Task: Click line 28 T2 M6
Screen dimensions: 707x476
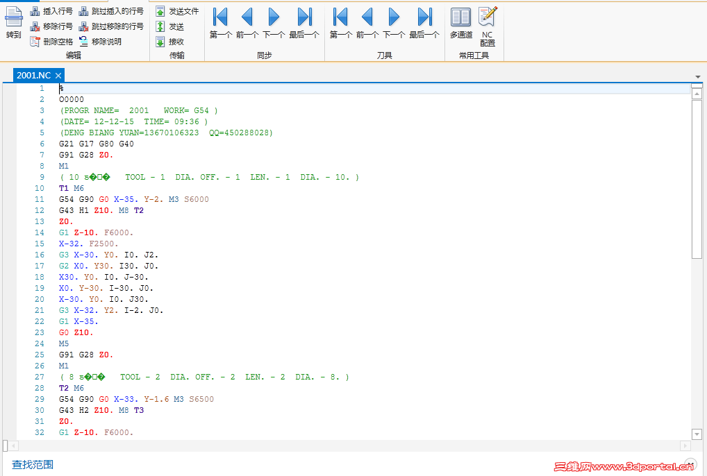Action: point(72,388)
